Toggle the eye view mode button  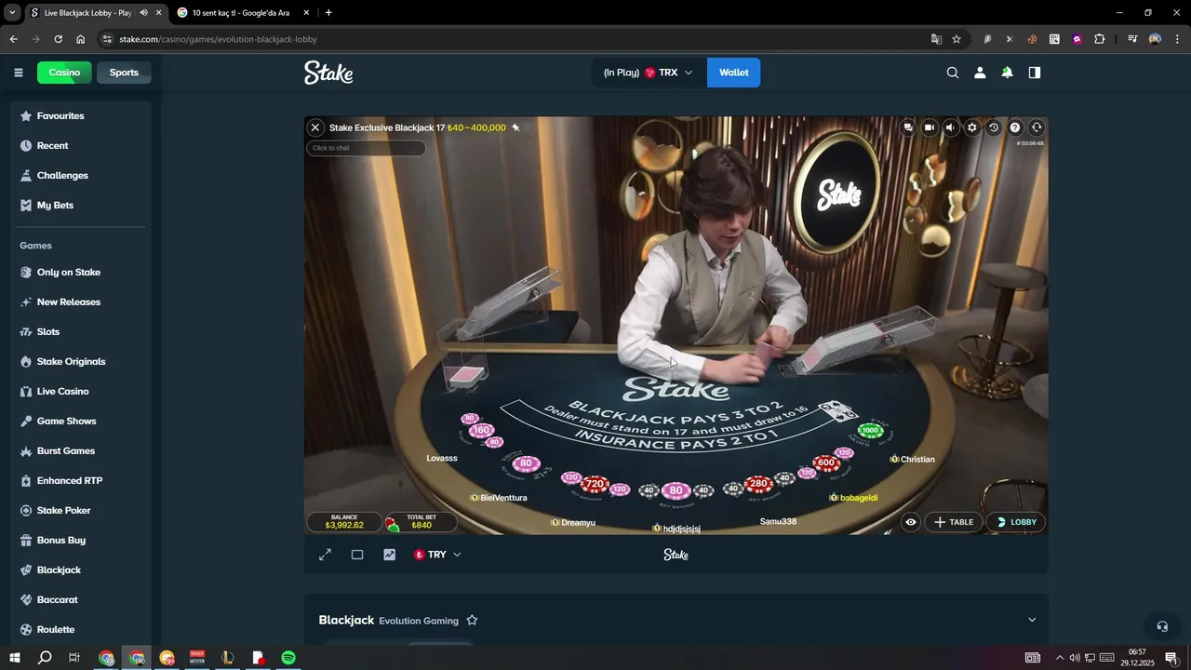click(x=910, y=522)
